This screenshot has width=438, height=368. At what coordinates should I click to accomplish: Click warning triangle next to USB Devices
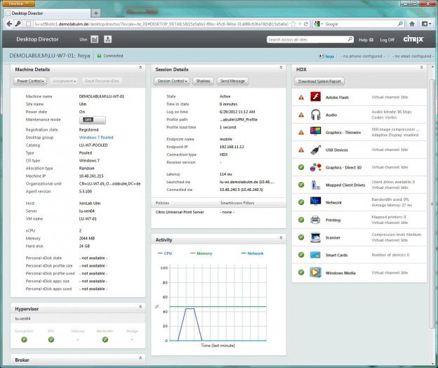(301, 150)
